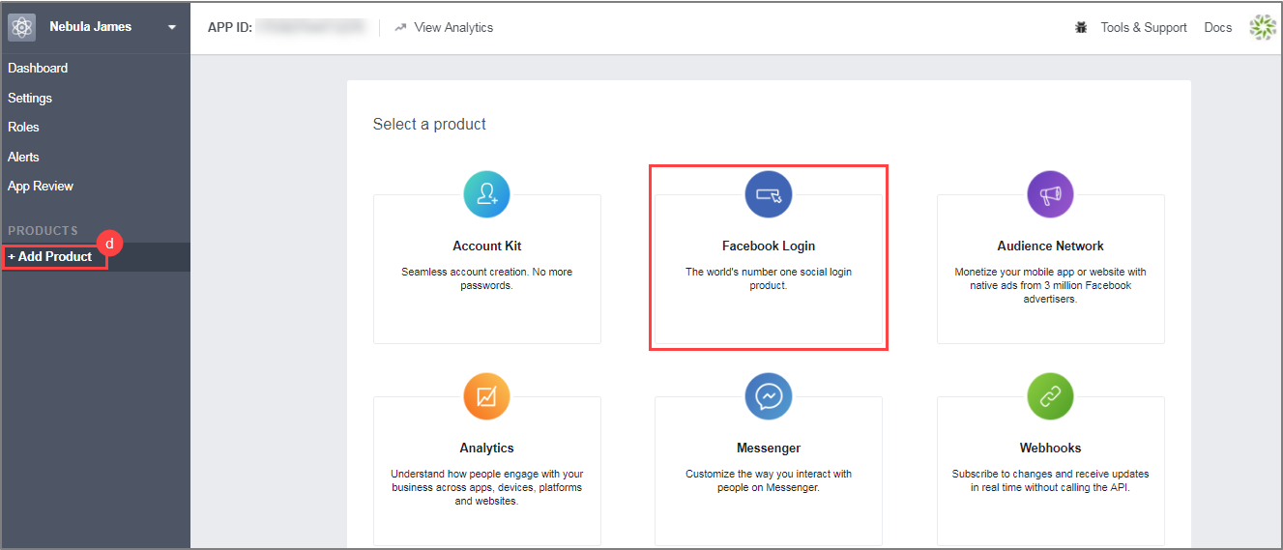Open Alerts in the sidebar
This screenshot has width=1283, height=550.
coord(23,157)
